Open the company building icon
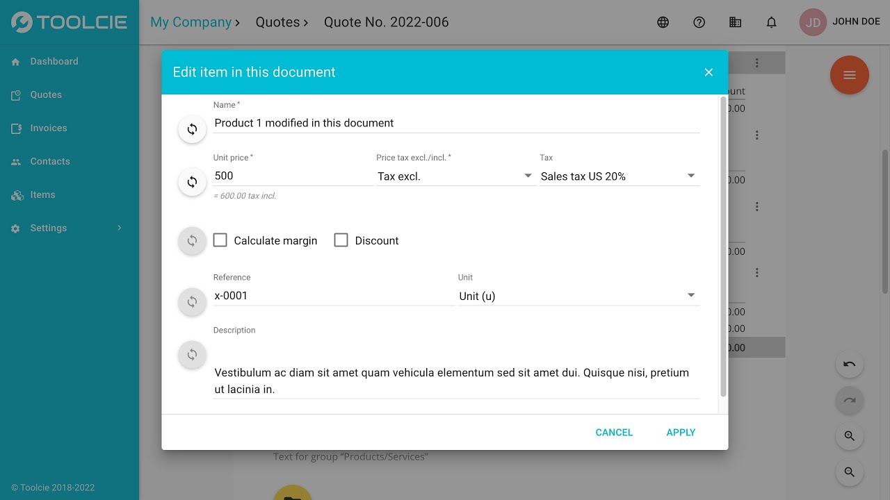The height and width of the screenshot is (500, 890). point(736,22)
